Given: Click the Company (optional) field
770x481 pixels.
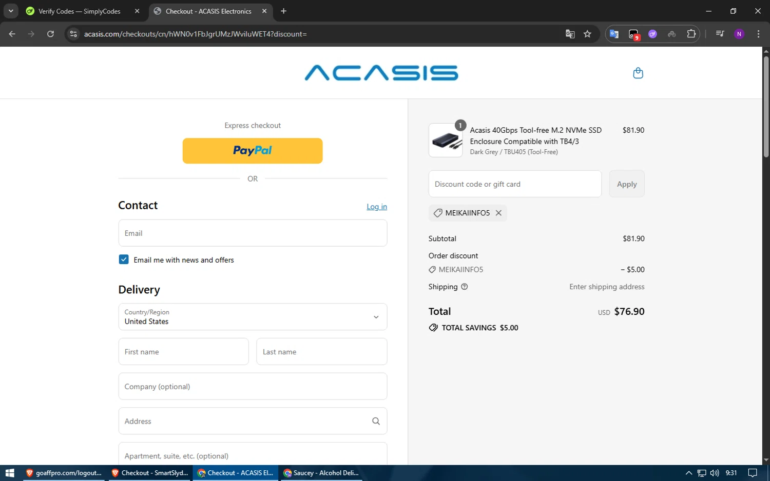Looking at the screenshot, I should pyautogui.click(x=253, y=386).
